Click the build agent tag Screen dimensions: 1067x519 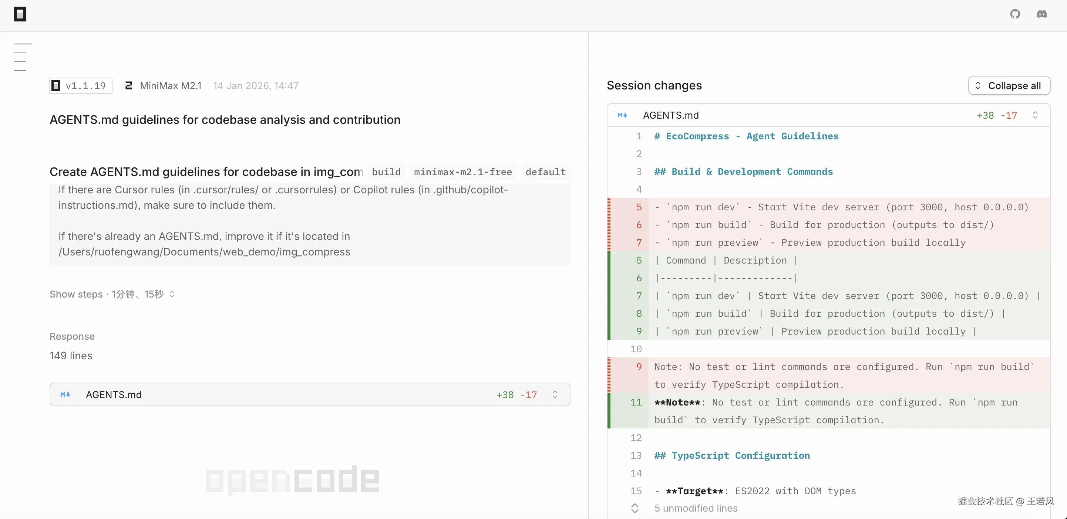tap(386, 172)
